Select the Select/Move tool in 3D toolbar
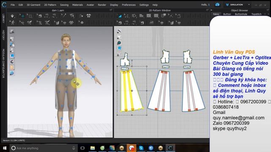The image size is (271, 152). tap(22, 16)
